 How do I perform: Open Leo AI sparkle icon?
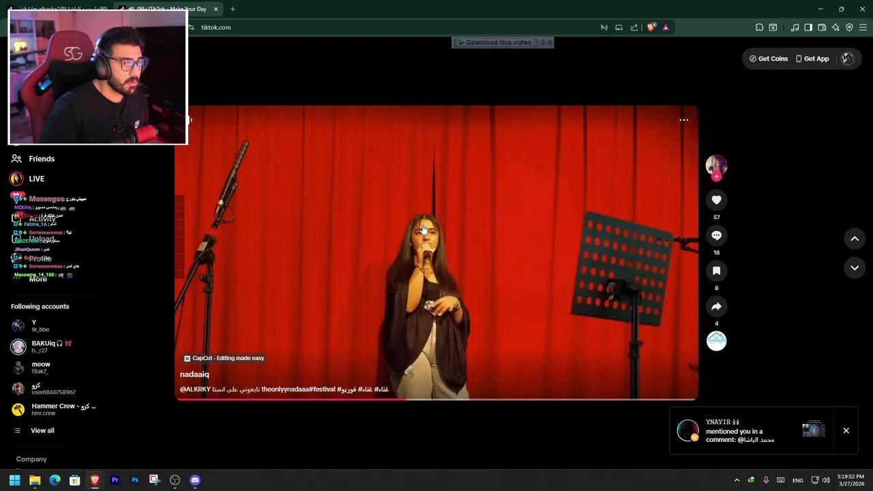pos(835,27)
